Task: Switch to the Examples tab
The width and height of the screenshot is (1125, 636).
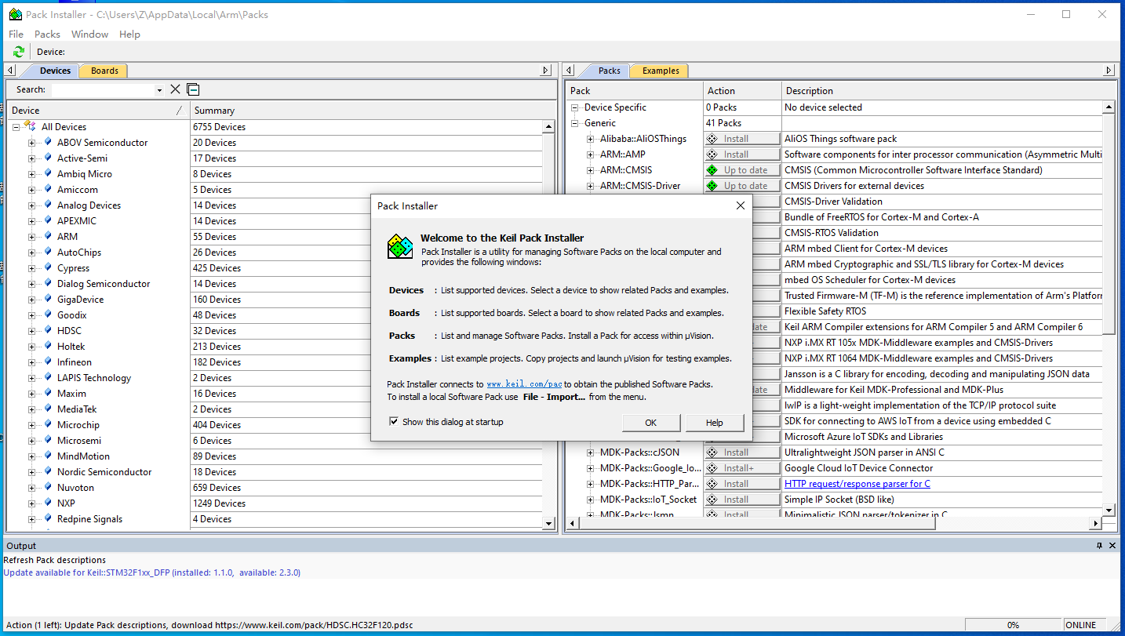Action: pos(661,71)
